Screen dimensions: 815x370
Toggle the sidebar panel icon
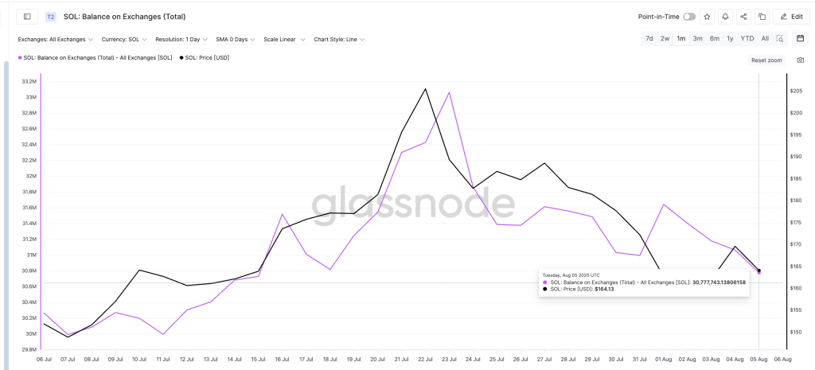(27, 16)
